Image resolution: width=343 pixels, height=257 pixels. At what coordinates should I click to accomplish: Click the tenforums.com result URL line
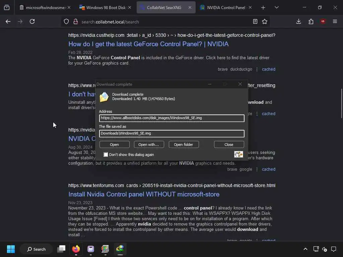172,185
